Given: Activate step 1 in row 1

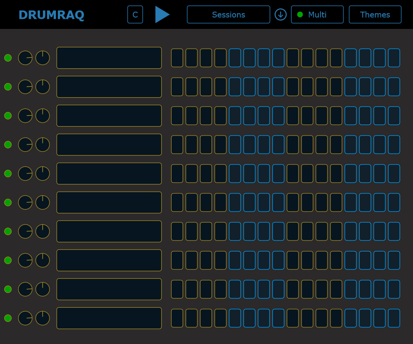Looking at the screenshot, I should click(x=177, y=58).
